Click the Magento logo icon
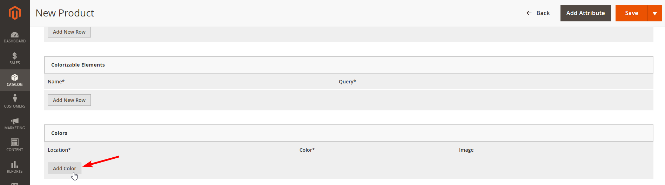Image resolution: width=665 pixels, height=185 pixels. coord(15,13)
